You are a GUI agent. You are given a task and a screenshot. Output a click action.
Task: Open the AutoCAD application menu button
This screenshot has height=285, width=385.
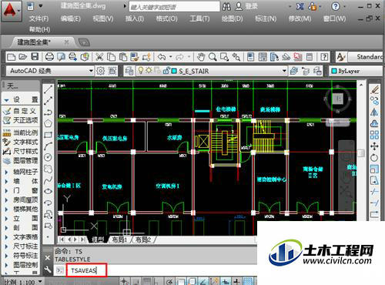click(11, 11)
